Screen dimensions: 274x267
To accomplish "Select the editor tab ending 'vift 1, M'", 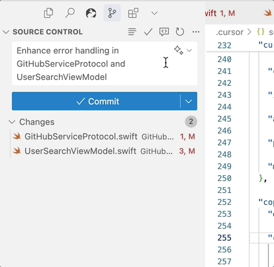I will (220, 13).
